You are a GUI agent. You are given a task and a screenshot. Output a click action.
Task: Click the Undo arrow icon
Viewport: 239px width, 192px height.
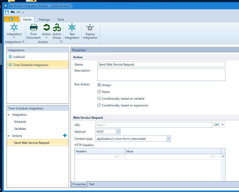(13, 12)
